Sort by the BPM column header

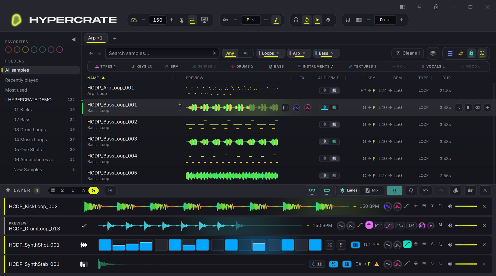pos(397,78)
